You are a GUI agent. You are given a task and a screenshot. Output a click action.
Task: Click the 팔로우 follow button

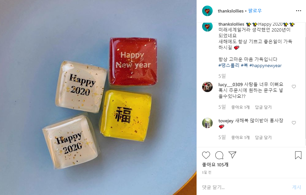255,11
